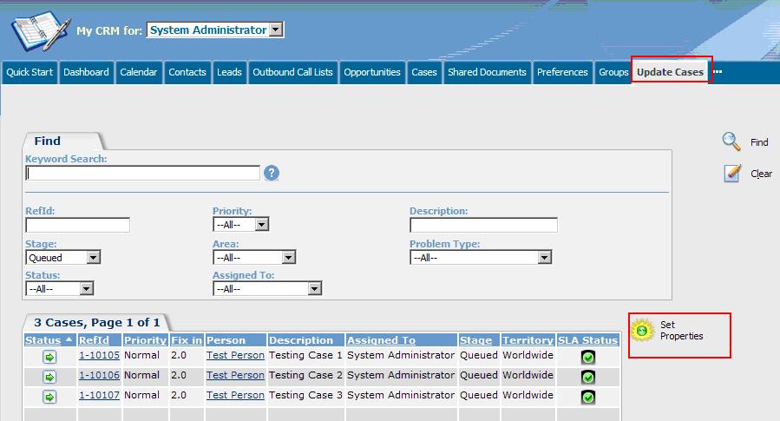Screen dimensions: 780x421
Task: Switch to the Opportunities tab
Action: click(x=372, y=72)
